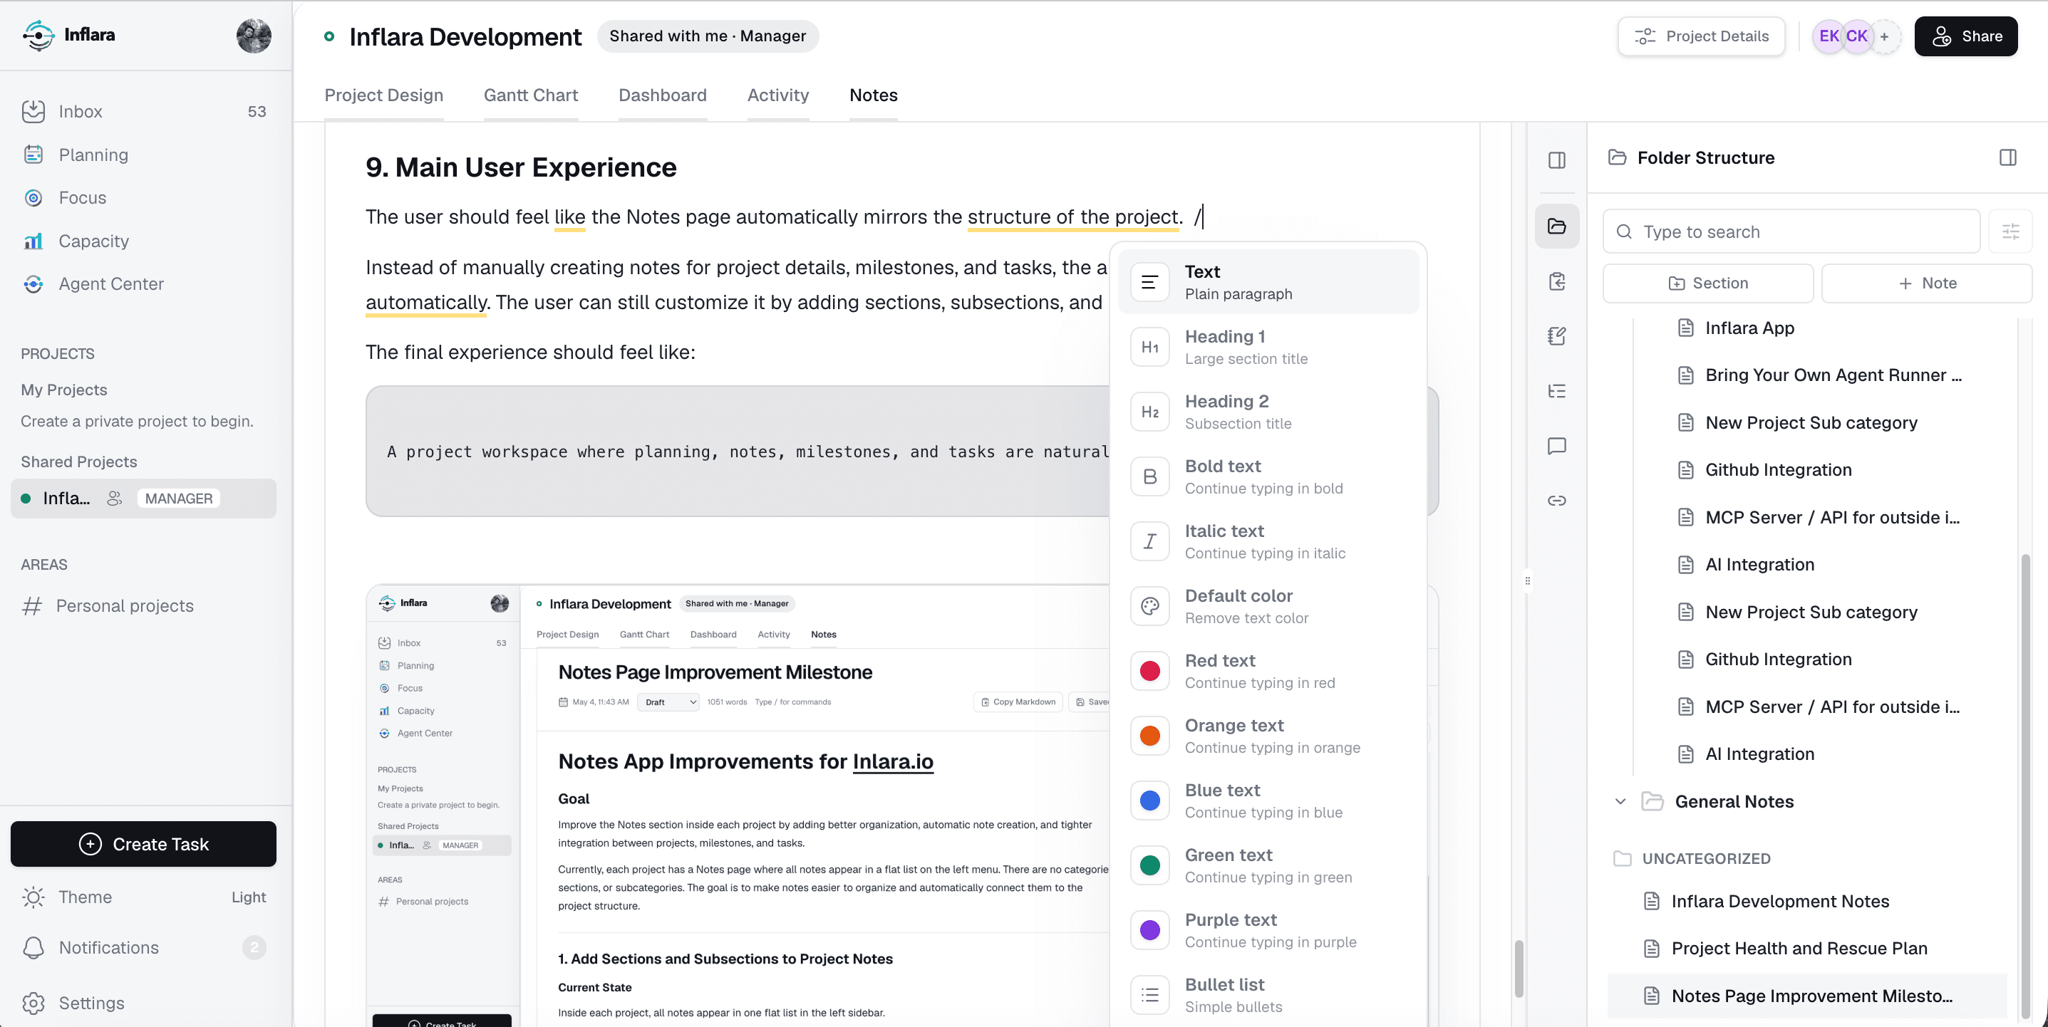The image size is (2048, 1027).
Task: Click the EK member avatar
Action: (x=1829, y=36)
